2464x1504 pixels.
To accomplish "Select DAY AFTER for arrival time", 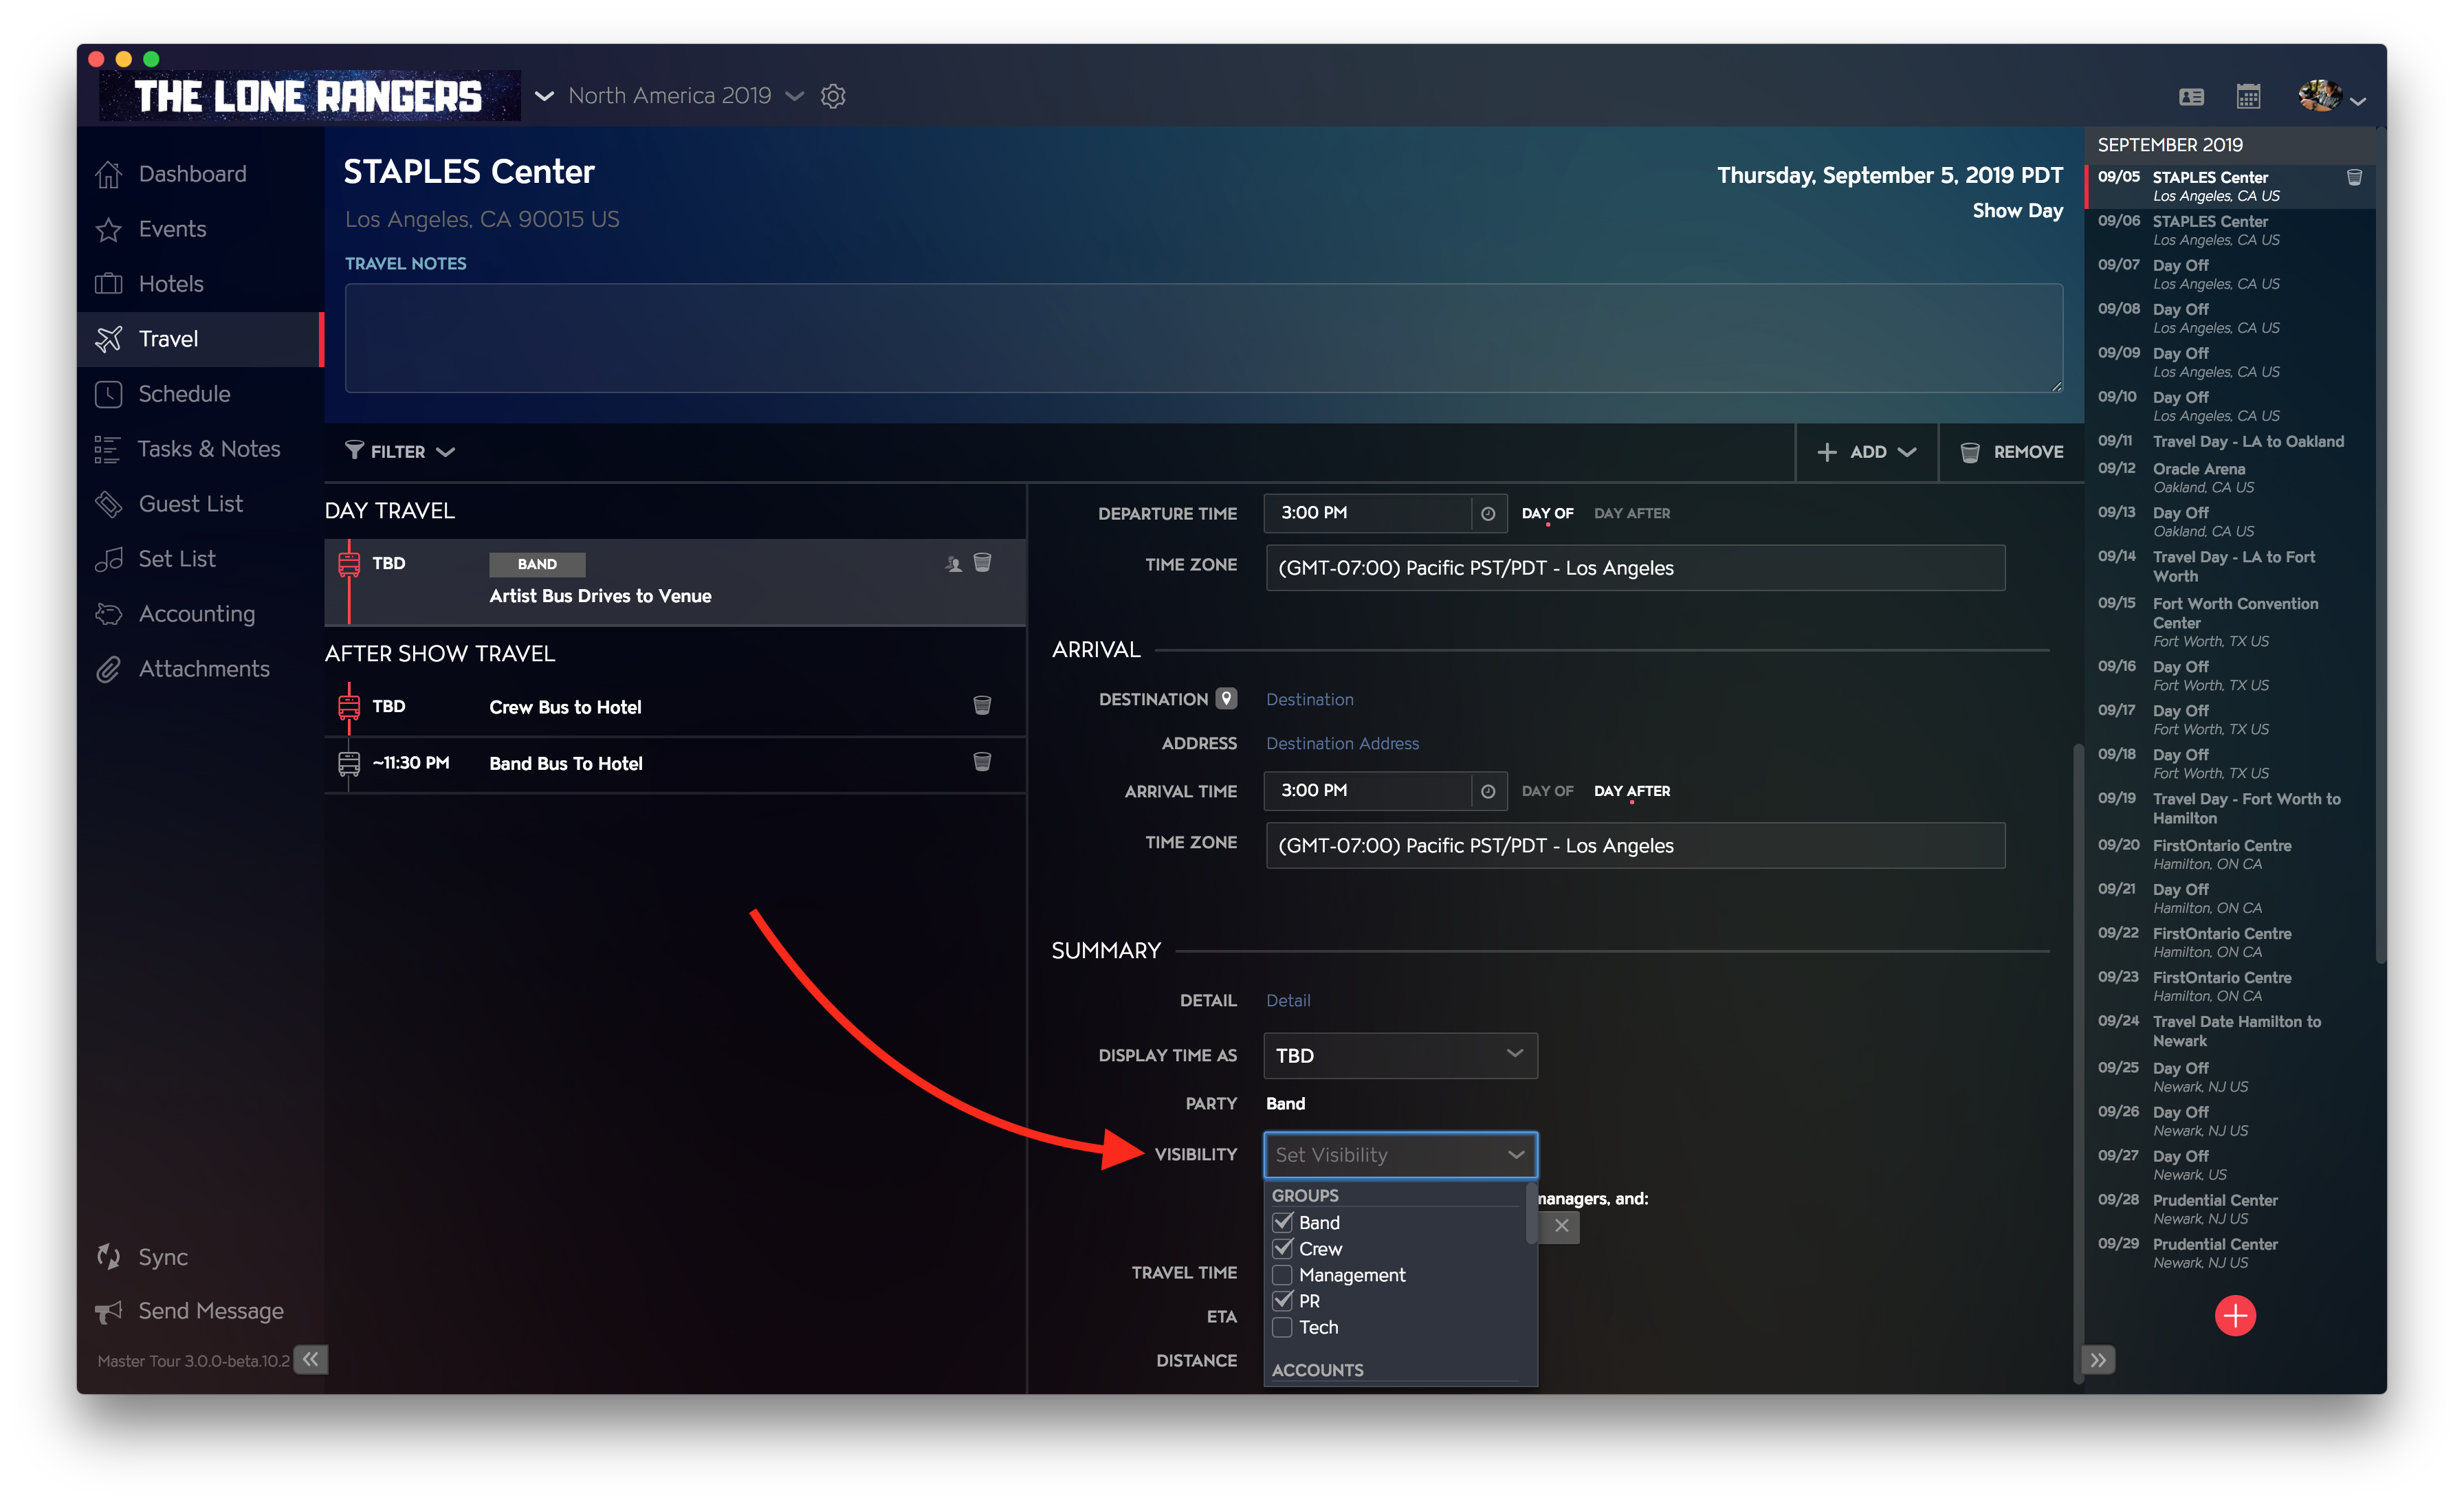I will tap(1632, 791).
